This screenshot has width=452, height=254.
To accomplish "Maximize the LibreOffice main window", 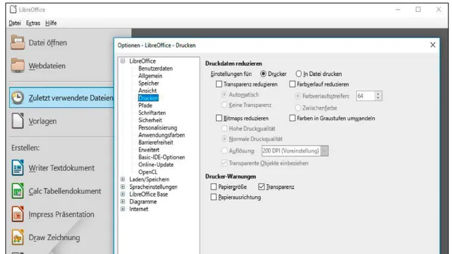I will tap(418, 10).
